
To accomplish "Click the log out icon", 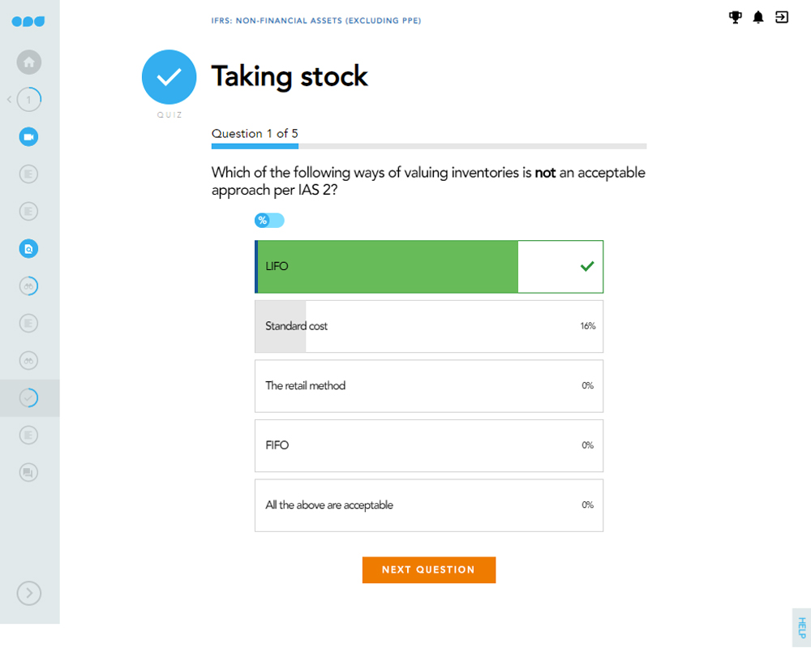I will tap(782, 17).
